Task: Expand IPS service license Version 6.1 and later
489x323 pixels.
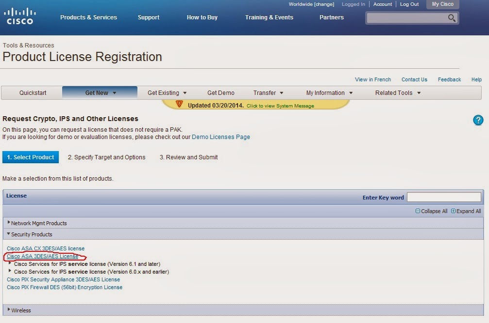Action: coord(10,263)
